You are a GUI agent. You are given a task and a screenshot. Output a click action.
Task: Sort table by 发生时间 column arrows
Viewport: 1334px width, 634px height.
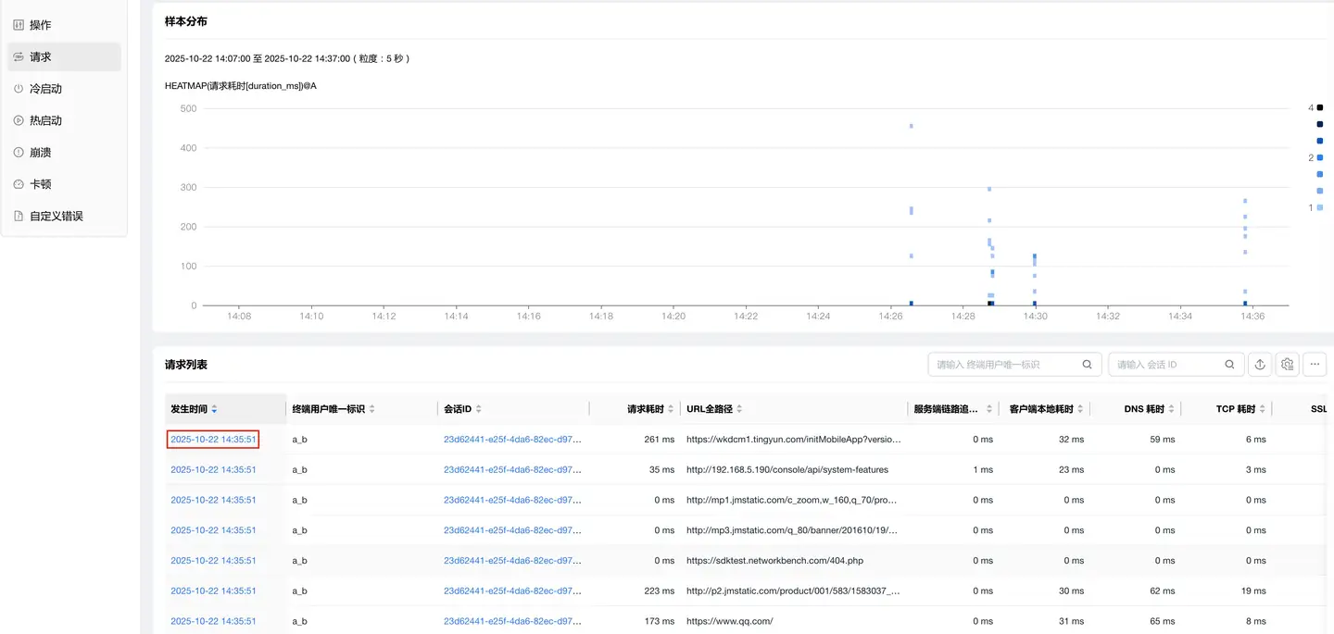click(215, 409)
